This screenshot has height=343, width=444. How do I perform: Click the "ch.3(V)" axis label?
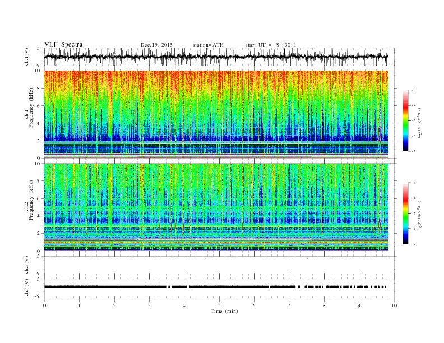27,265
